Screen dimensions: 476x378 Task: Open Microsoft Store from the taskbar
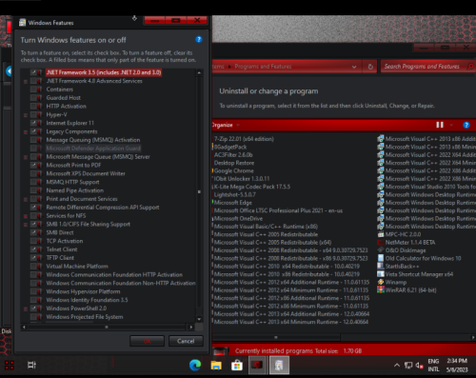coord(237,366)
